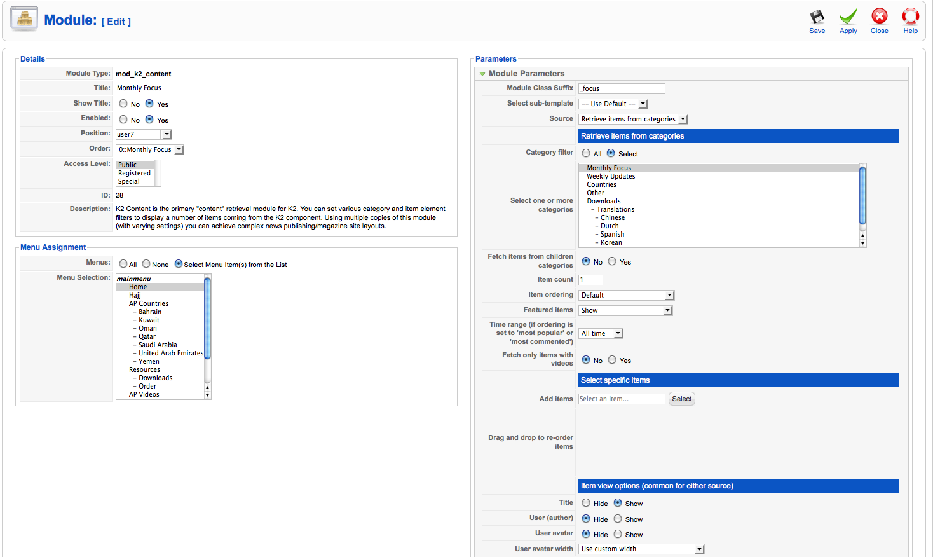Viewport: 933px width, 557px height.
Task: Click the Item count input field
Action: (589, 280)
